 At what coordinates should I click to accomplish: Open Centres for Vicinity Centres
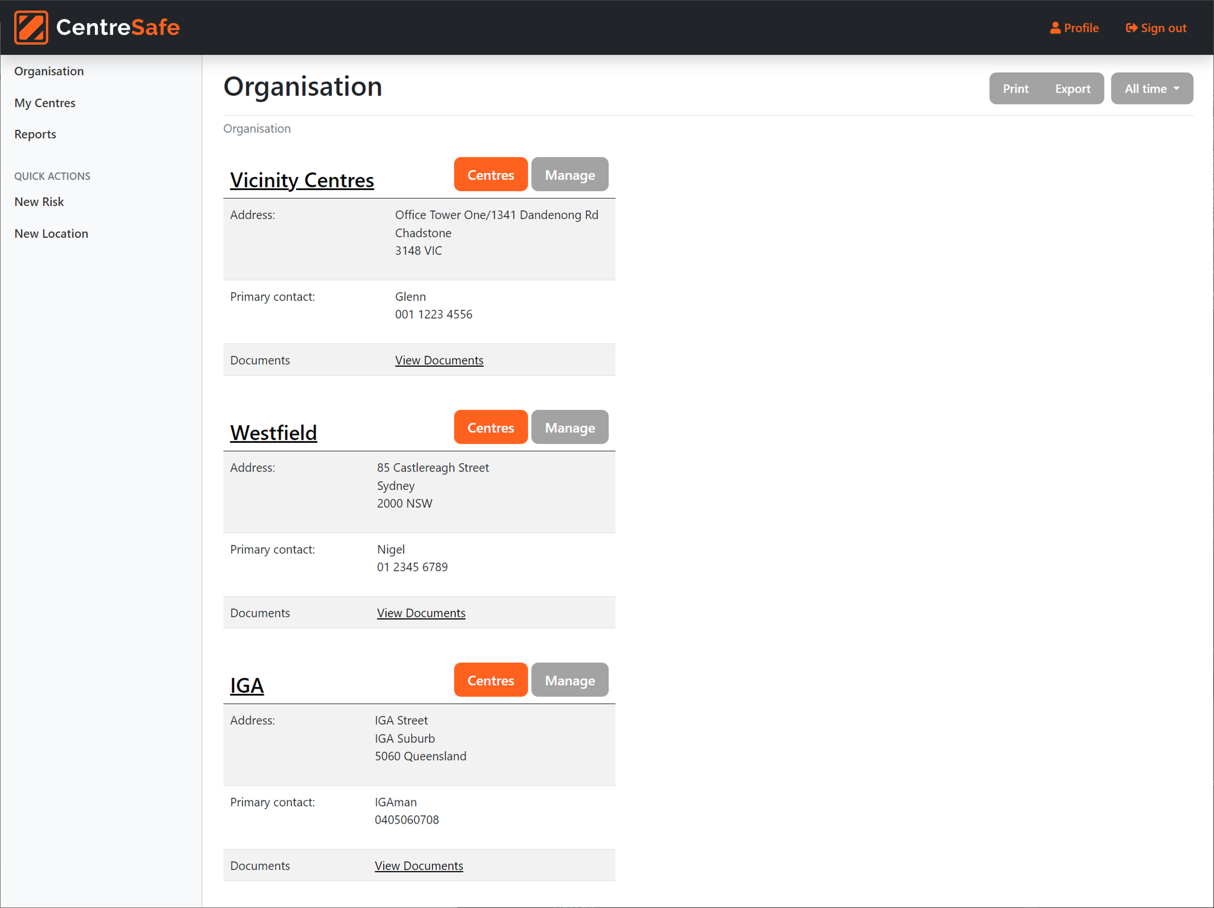point(491,174)
